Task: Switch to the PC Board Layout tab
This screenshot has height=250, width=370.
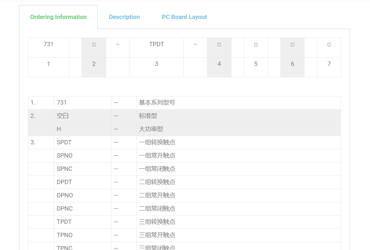Action: coord(184,17)
